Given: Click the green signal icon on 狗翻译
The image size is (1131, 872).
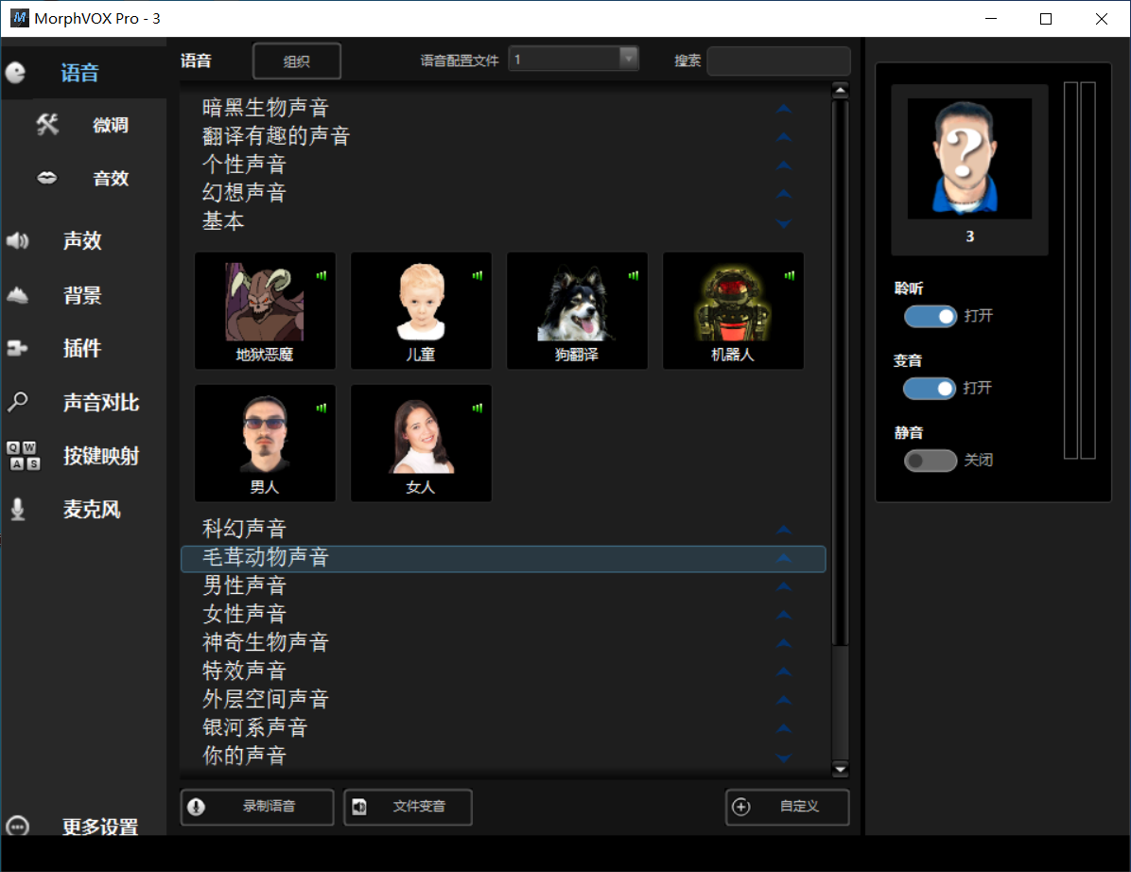Looking at the screenshot, I should (x=634, y=275).
